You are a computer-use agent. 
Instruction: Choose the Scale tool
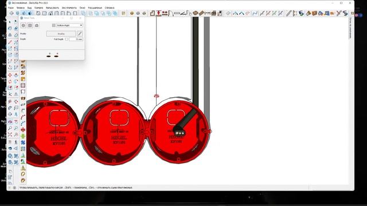(10, 88)
